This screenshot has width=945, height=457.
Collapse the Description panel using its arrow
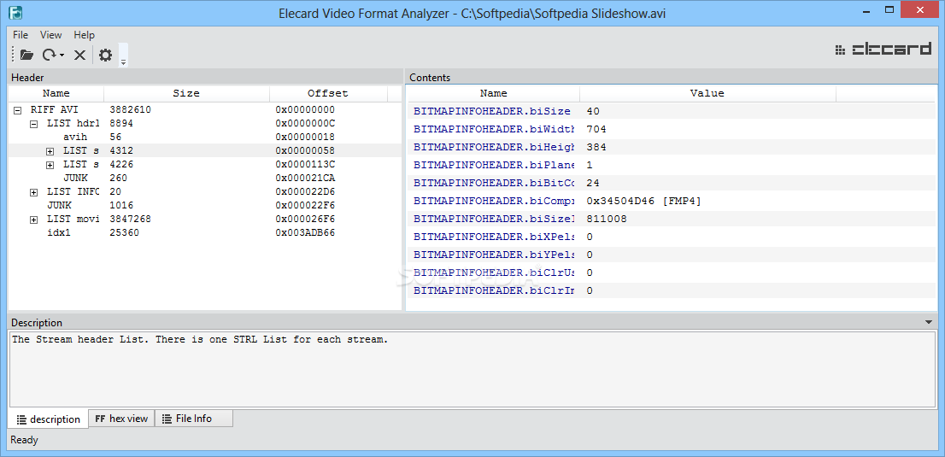[928, 323]
